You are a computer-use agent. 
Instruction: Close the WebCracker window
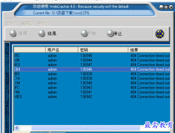tap(171, 7)
